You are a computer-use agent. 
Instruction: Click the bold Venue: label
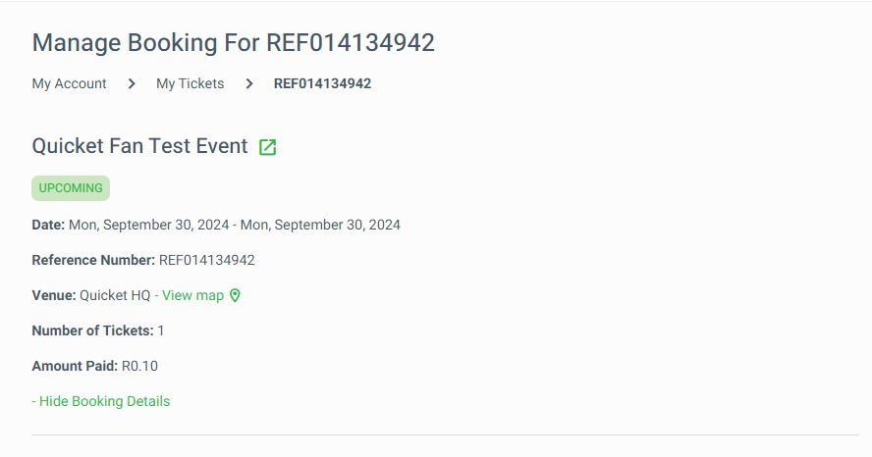[54, 295]
